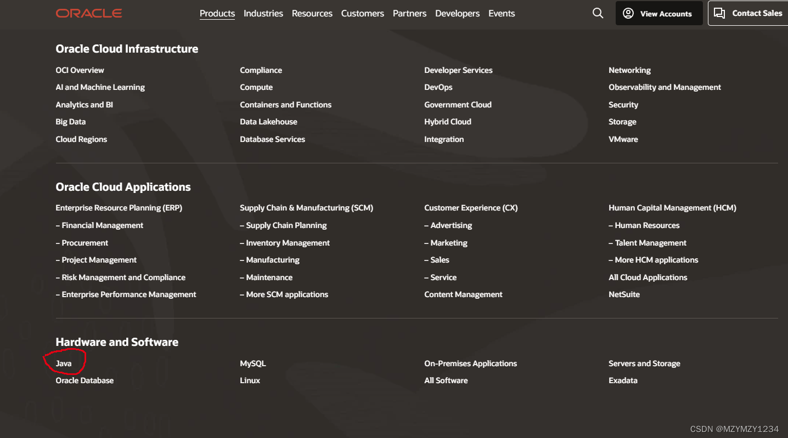Open Inventory Management

pyautogui.click(x=285, y=243)
